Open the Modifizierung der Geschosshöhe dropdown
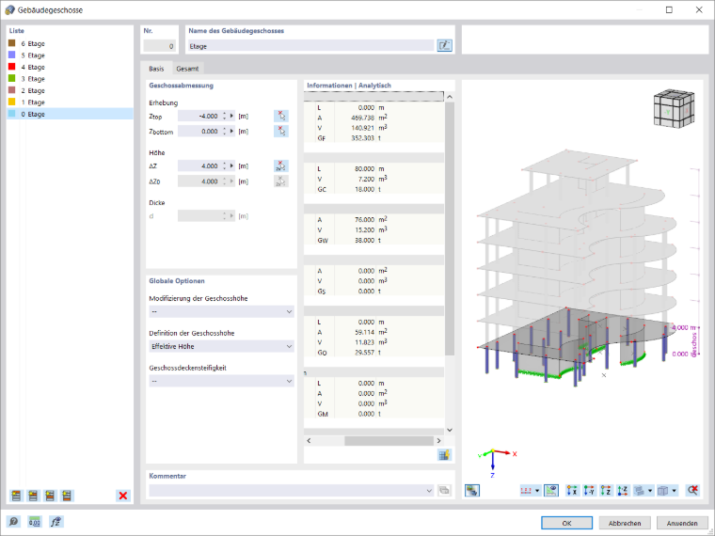The height and width of the screenshot is (536, 715). coord(222,312)
